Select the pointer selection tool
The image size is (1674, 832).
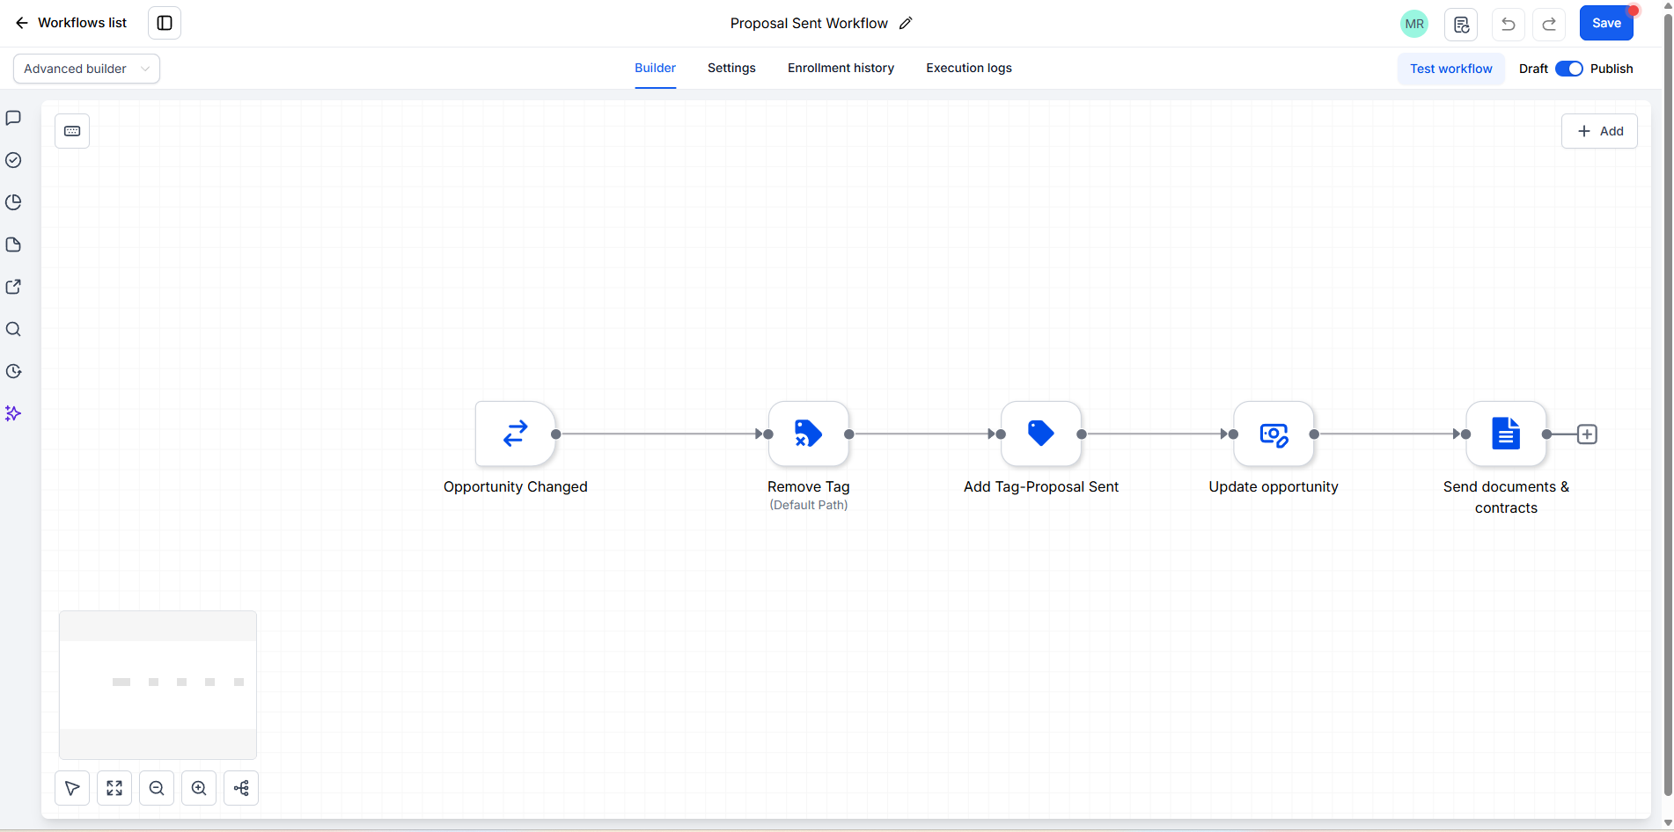coord(72,788)
